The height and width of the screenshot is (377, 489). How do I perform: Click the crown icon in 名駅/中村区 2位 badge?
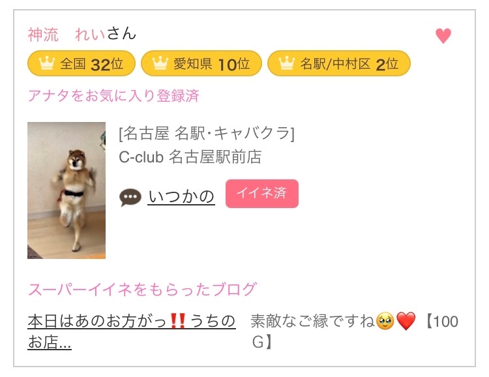pos(287,63)
